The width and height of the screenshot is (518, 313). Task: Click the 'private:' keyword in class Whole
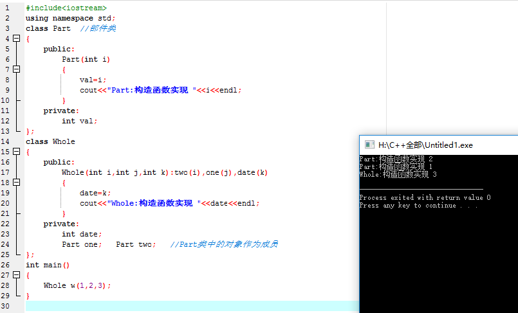tap(61, 224)
